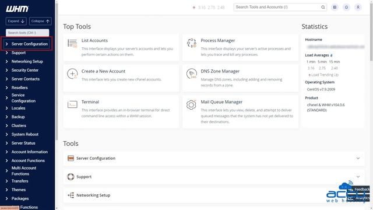Screen dimensions: 373x210
Task: Expand the Resellers sidebar chevron
Action: pyautogui.click(x=6, y=87)
